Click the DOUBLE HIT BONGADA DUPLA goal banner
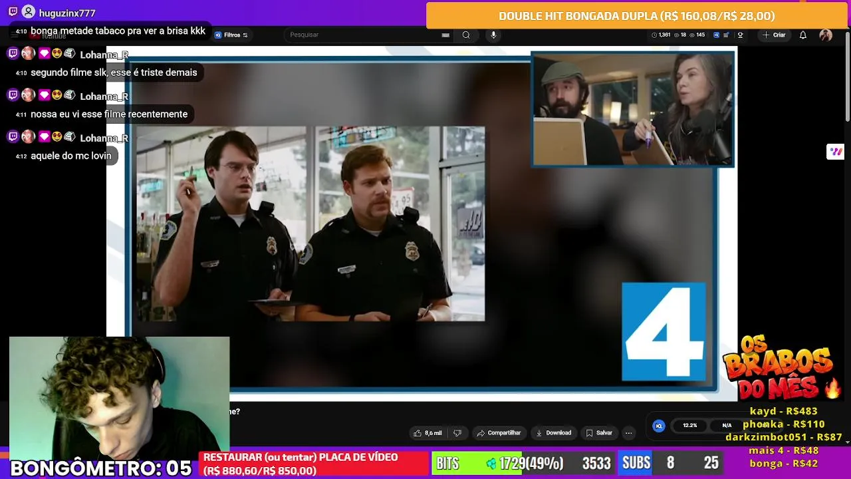Screen dimensions: 851x479 point(637,16)
